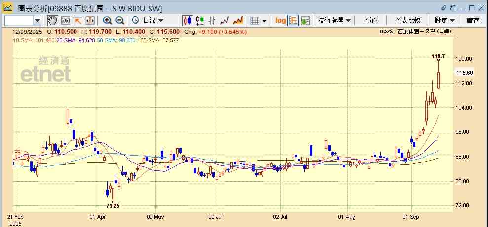Click the 02 Jul date axis label
Viewport: 488px width, 227px height.
[280, 216]
